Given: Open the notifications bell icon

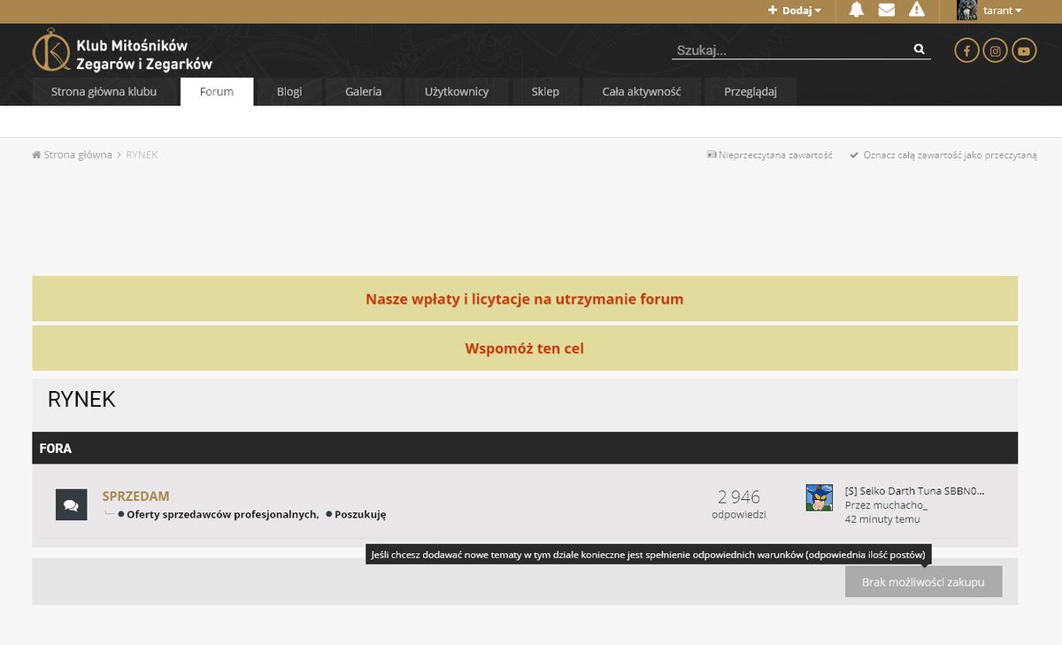Looking at the screenshot, I should pos(856,11).
